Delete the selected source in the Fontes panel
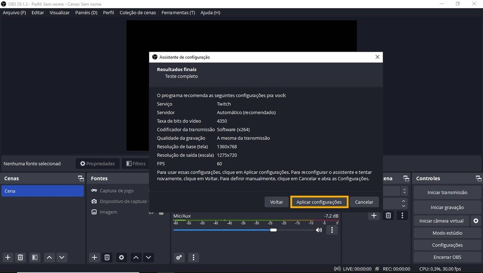This screenshot has height=273, width=483. coord(107,257)
